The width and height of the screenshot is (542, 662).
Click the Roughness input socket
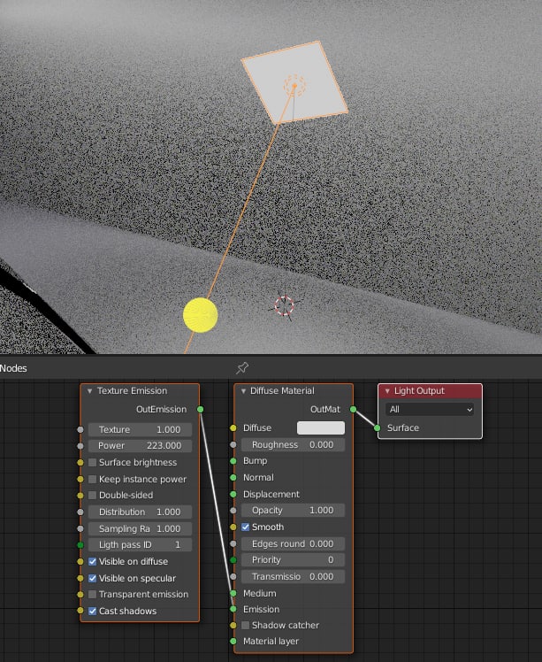(x=233, y=444)
